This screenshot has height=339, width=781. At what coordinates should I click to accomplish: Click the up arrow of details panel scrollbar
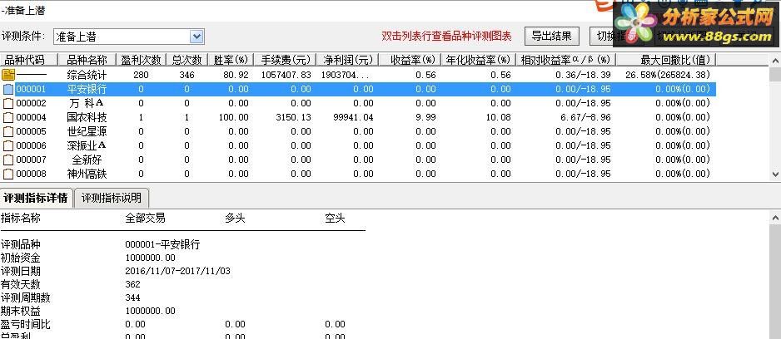(x=775, y=218)
